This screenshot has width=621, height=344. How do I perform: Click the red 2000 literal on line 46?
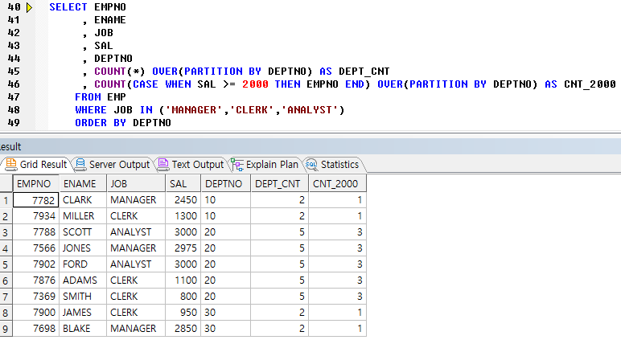click(x=255, y=84)
